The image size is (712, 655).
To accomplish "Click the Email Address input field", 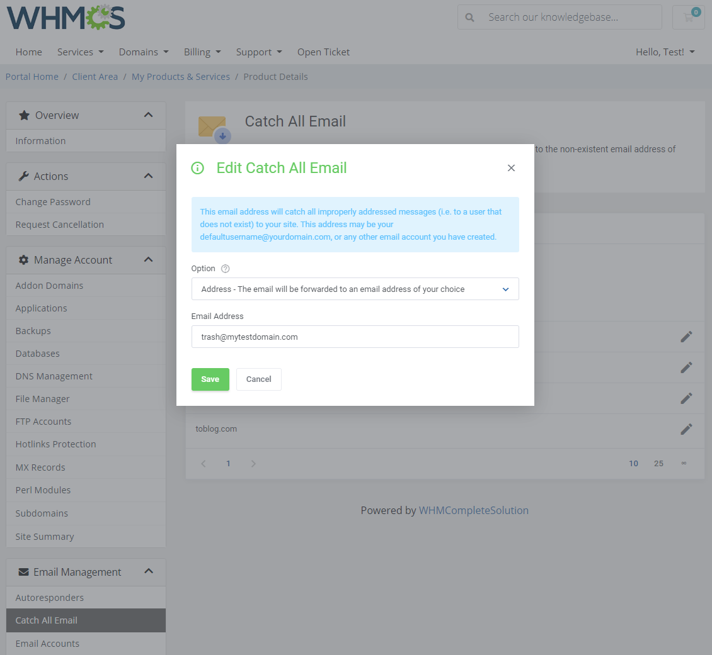I will pos(355,337).
